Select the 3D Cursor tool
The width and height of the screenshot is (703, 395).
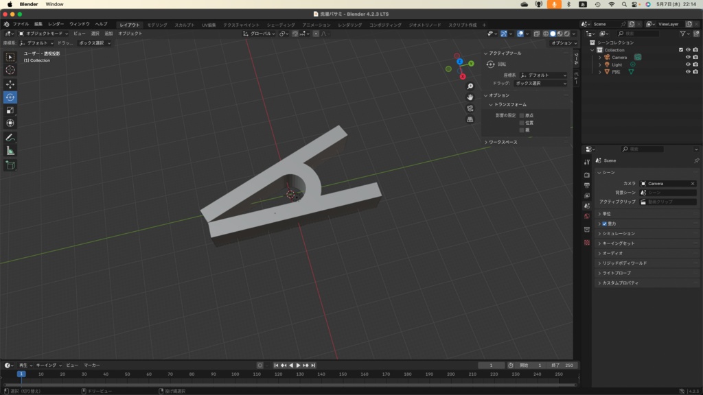click(10, 70)
